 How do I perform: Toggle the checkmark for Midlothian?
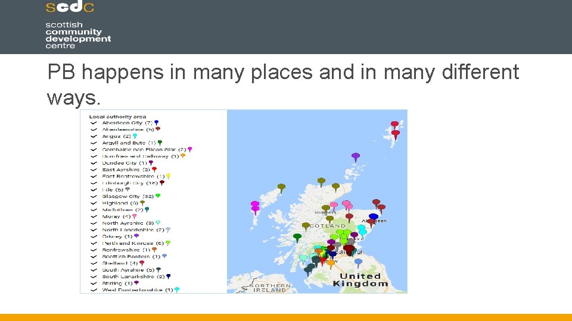pos(94,210)
